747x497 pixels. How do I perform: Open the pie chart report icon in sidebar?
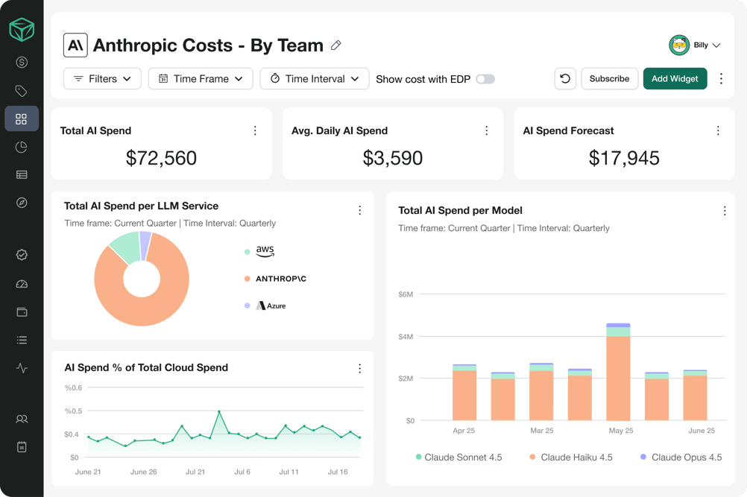pyautogui.click(x=22, y=148)
